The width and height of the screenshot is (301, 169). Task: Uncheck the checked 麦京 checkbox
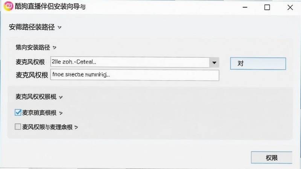18,112
